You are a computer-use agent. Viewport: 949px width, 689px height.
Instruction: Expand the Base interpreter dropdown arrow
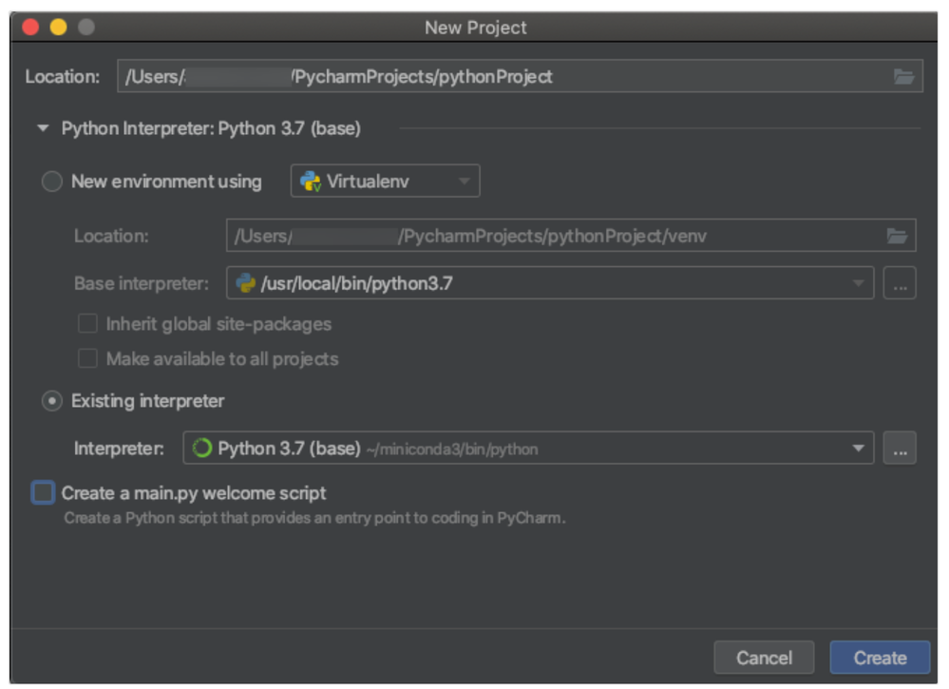point(858,283)
